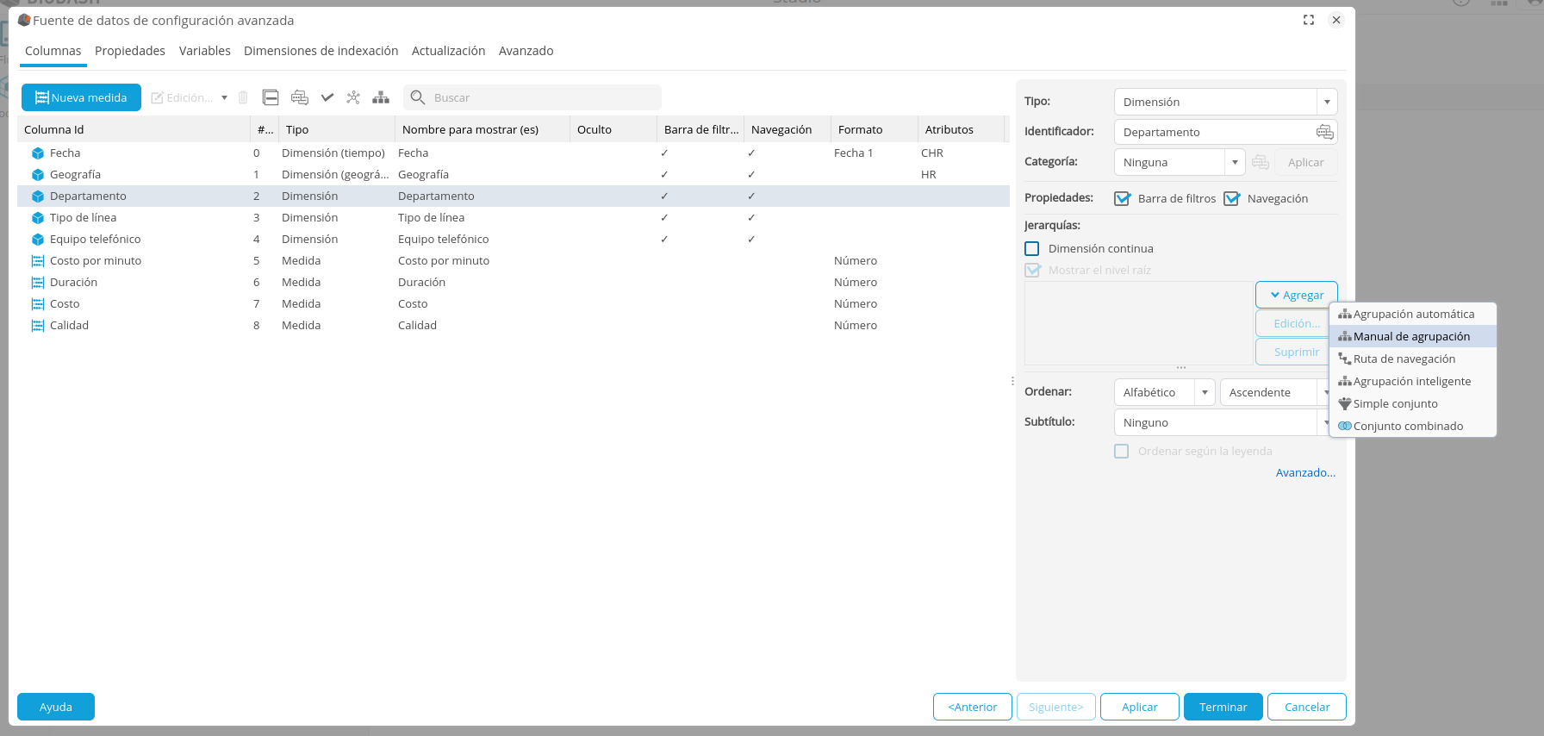1544x736 pixels.
Task: Click the Terminar button
Action: coord(1223,707)
